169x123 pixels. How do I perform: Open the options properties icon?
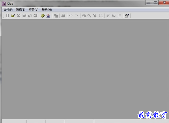pyautogui.click(x=127, y=16)
